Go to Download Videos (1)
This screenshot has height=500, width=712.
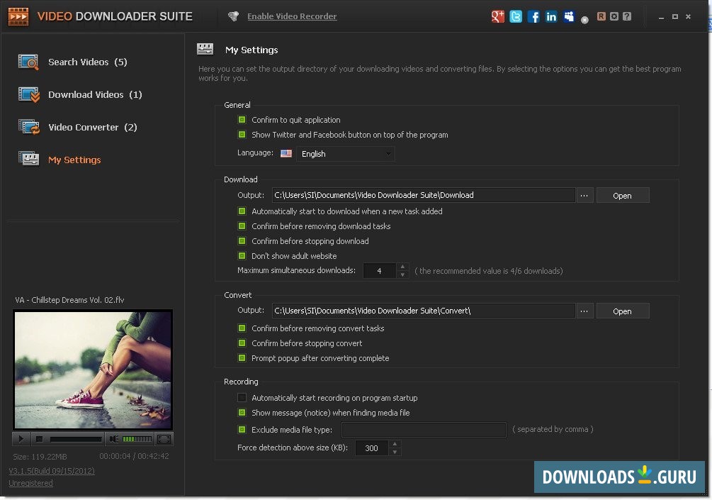tap(96, 94)
